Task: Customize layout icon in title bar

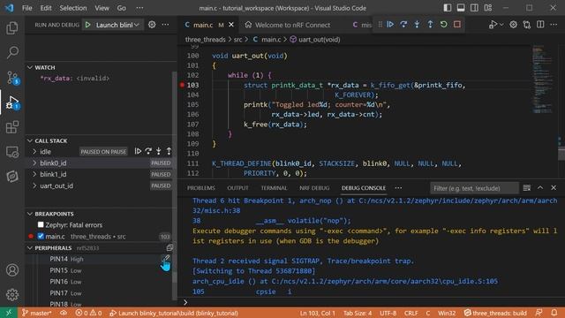Action: [x=488, y=8]
